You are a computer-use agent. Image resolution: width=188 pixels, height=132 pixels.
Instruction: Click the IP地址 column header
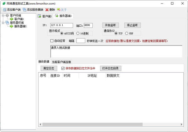(x=92, y=76)
